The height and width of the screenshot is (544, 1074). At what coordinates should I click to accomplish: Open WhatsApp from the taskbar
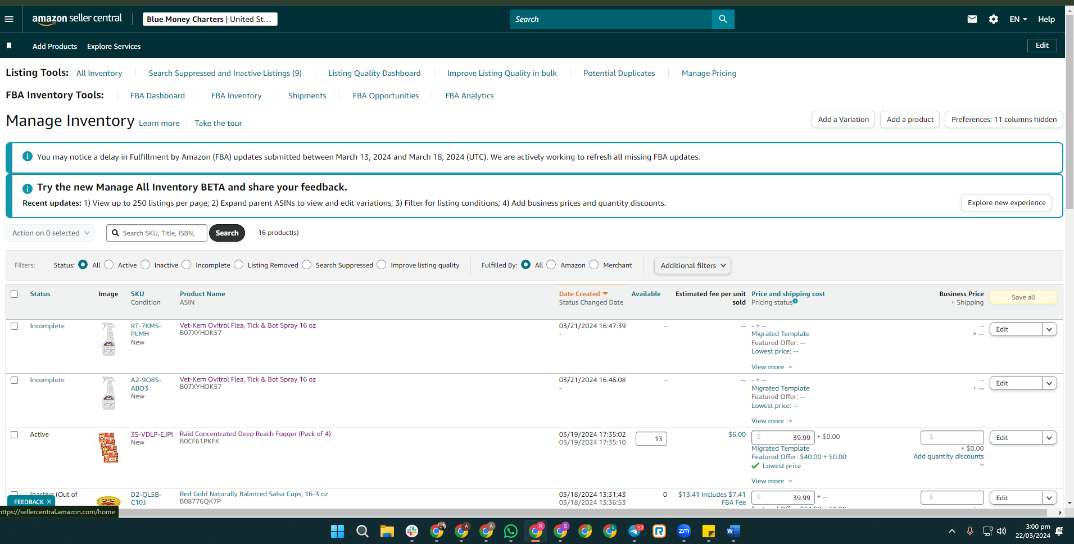pos(510,531)
